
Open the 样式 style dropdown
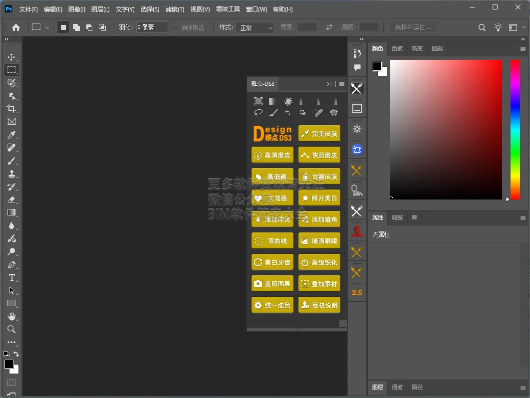255,28
